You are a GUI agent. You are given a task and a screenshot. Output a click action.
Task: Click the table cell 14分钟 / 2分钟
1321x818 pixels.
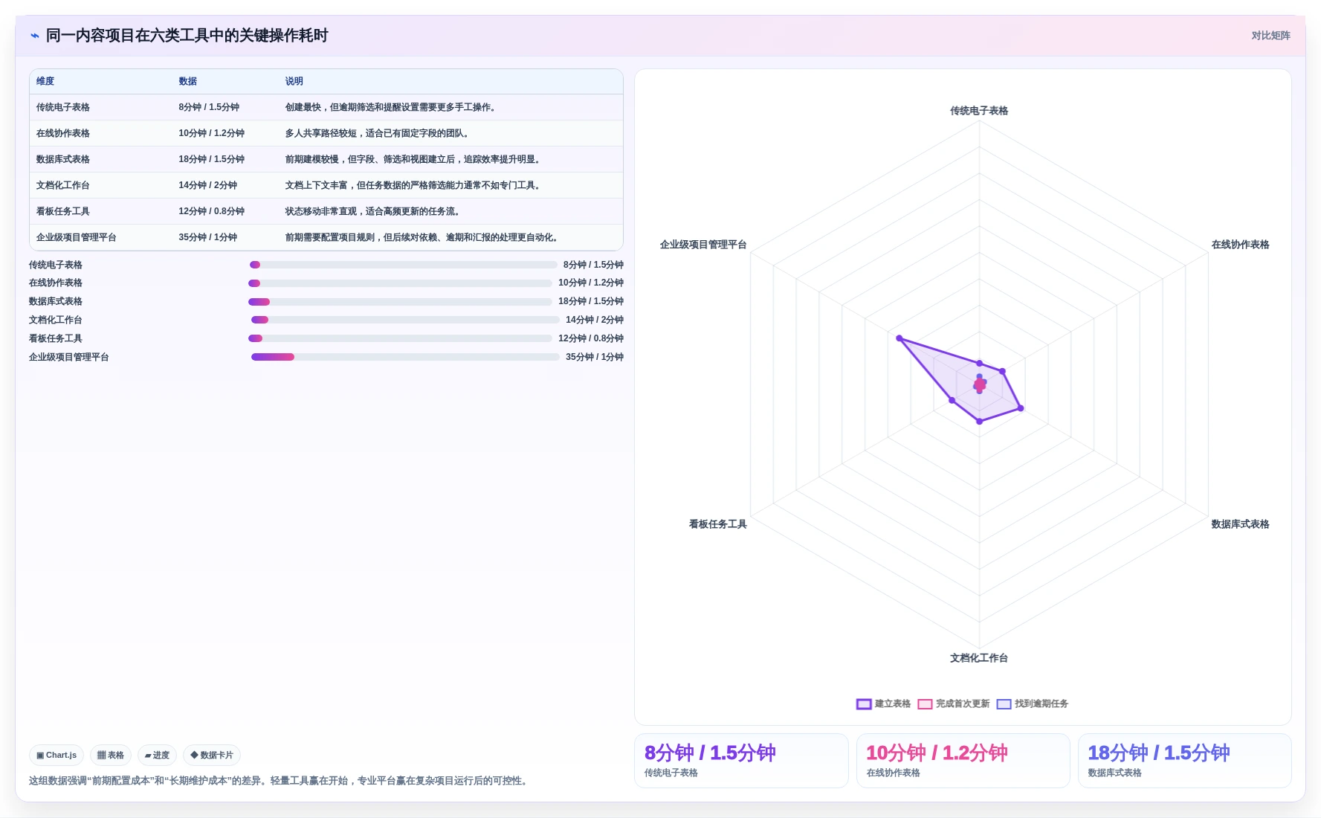point(208,185)
